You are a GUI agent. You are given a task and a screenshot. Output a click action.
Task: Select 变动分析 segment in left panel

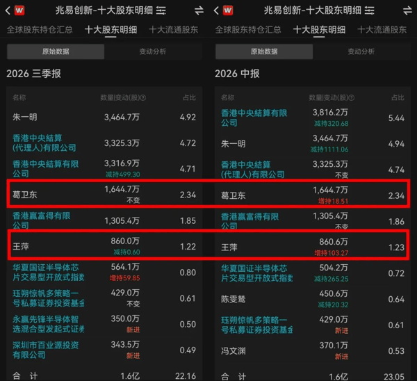[x=153, y=51]
